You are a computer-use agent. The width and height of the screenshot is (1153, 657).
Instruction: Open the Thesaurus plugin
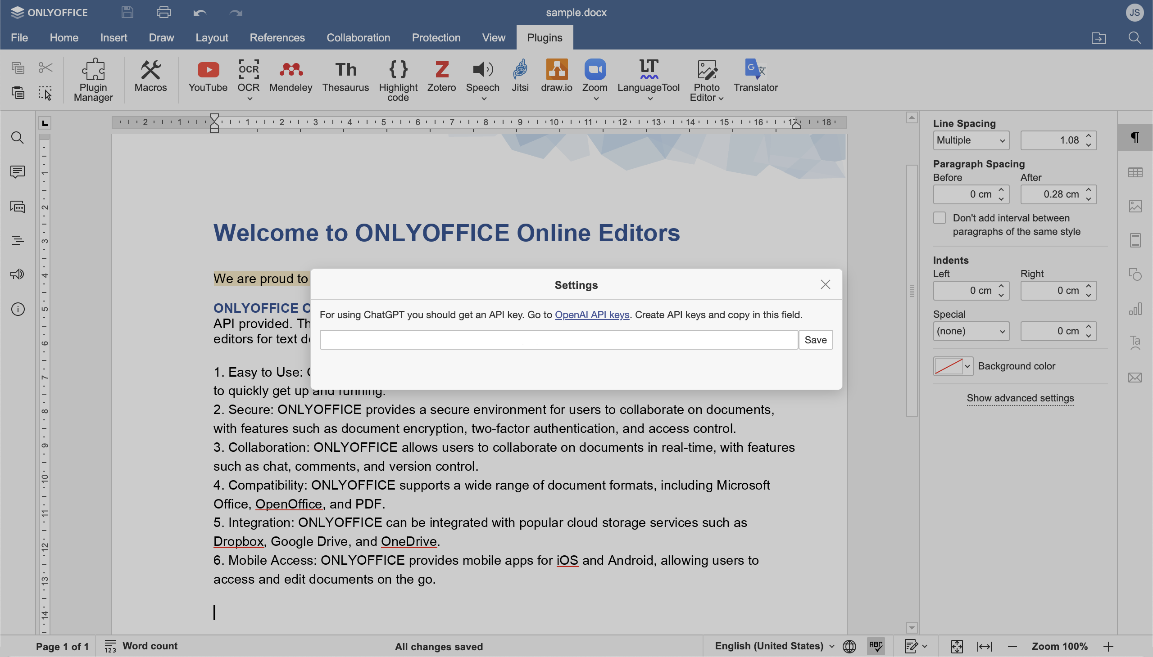[345, 77]
